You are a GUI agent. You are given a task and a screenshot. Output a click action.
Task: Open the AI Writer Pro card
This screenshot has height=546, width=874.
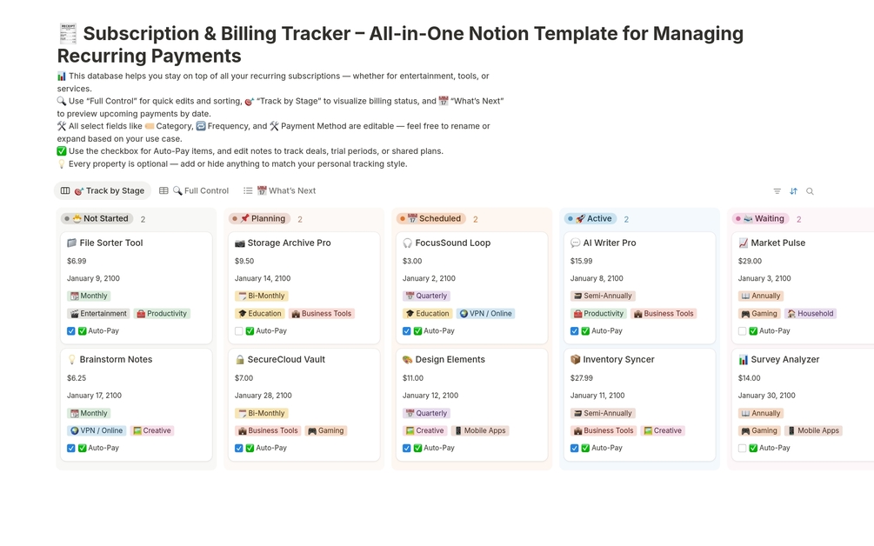609,243
